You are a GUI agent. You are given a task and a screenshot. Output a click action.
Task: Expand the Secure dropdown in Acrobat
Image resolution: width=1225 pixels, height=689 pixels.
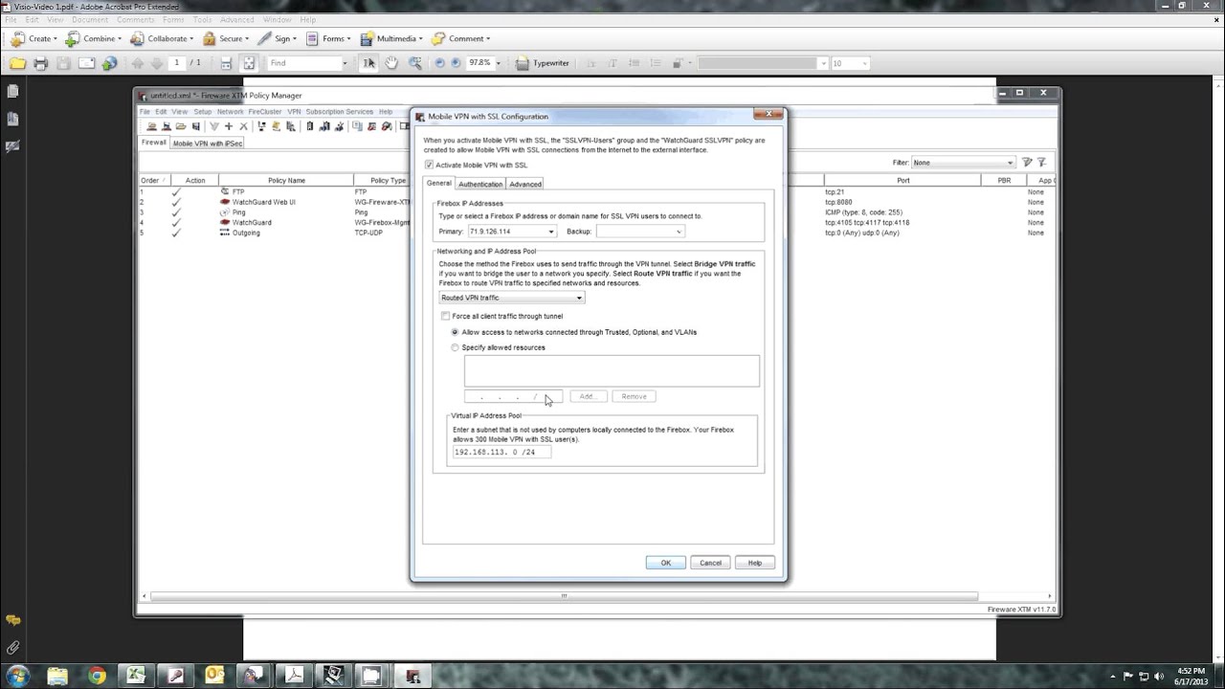(246, 39)
